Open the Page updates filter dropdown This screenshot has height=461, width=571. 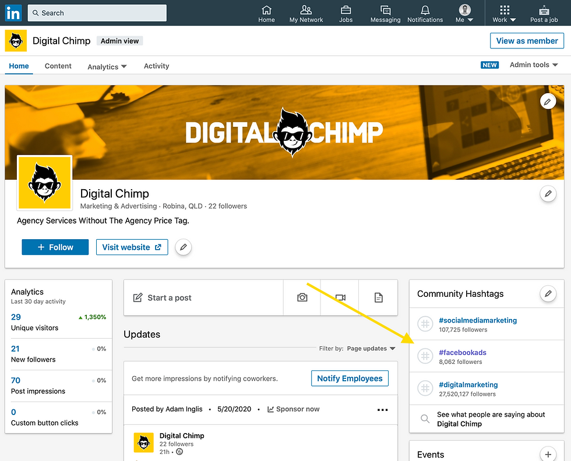pyautogui.click(x=371, y=349)
